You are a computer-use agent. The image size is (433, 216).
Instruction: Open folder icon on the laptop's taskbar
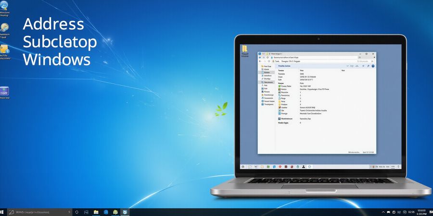click(262, 167)
